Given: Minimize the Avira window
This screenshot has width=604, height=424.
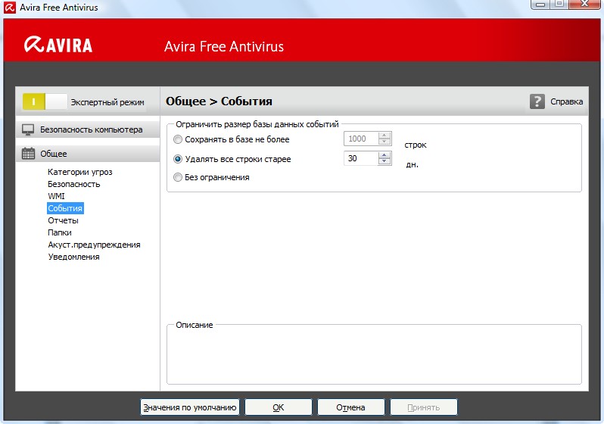Looking at the screenshot, I should (x=540, y=5).
